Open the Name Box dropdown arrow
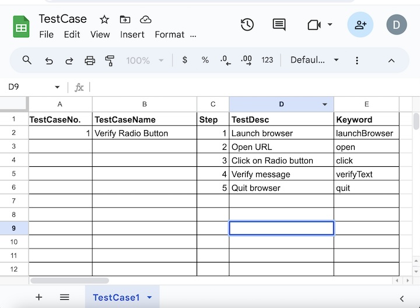The height and width of the screenshot is (308, 420). 57,87
